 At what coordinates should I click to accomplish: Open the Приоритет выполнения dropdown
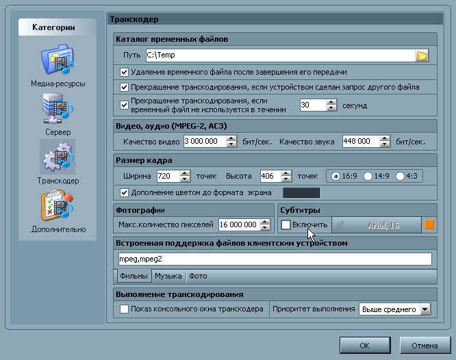point(425,309)
